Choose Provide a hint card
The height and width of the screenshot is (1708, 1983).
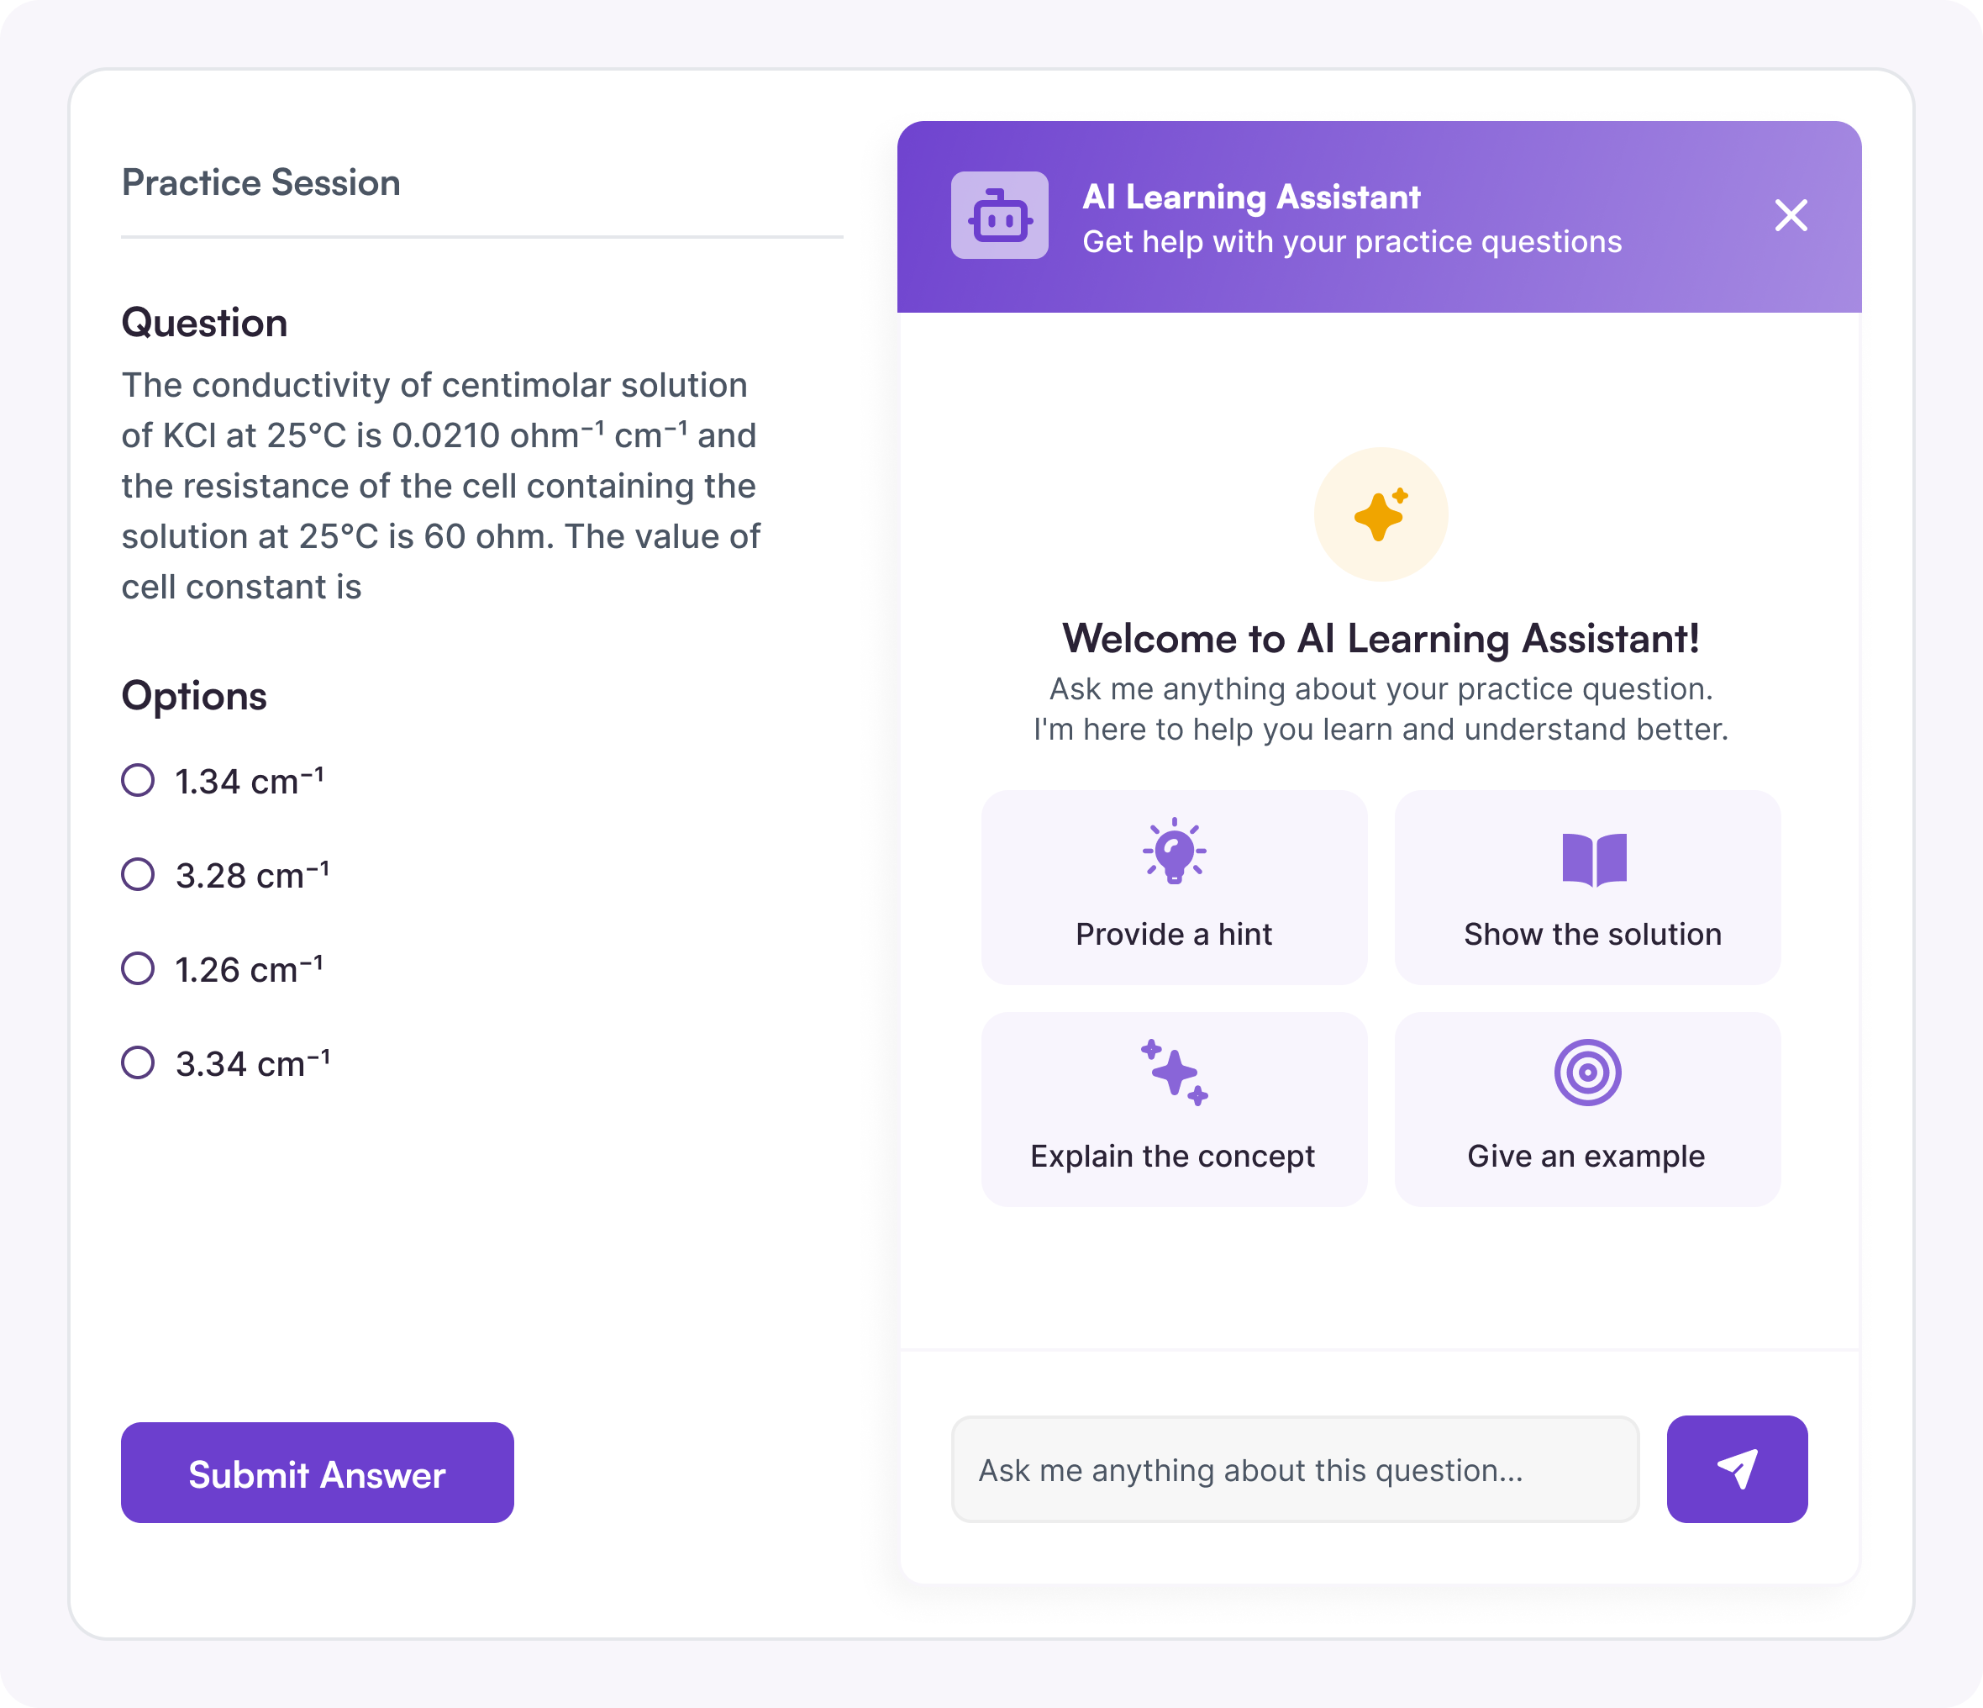click(1175, 888)
